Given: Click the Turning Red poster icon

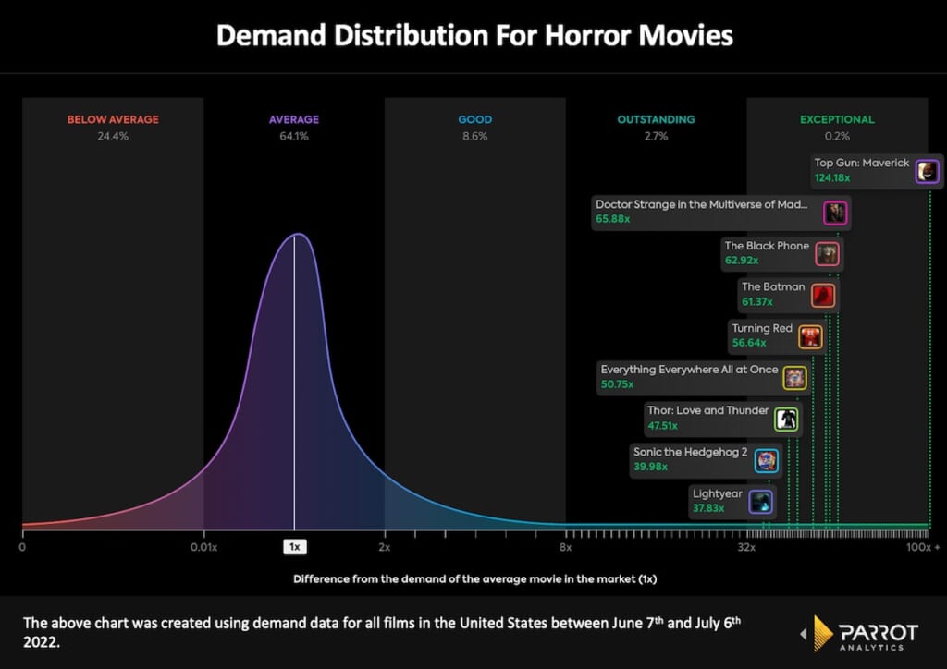Looking at the screenshot, I should tap(810, 336).
